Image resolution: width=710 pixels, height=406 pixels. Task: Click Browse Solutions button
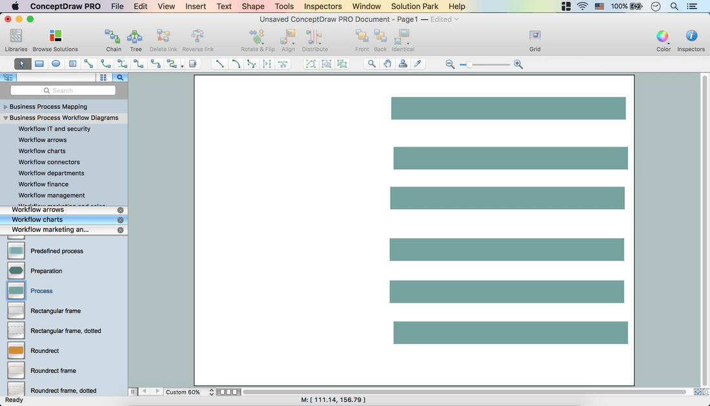point(56,40)
